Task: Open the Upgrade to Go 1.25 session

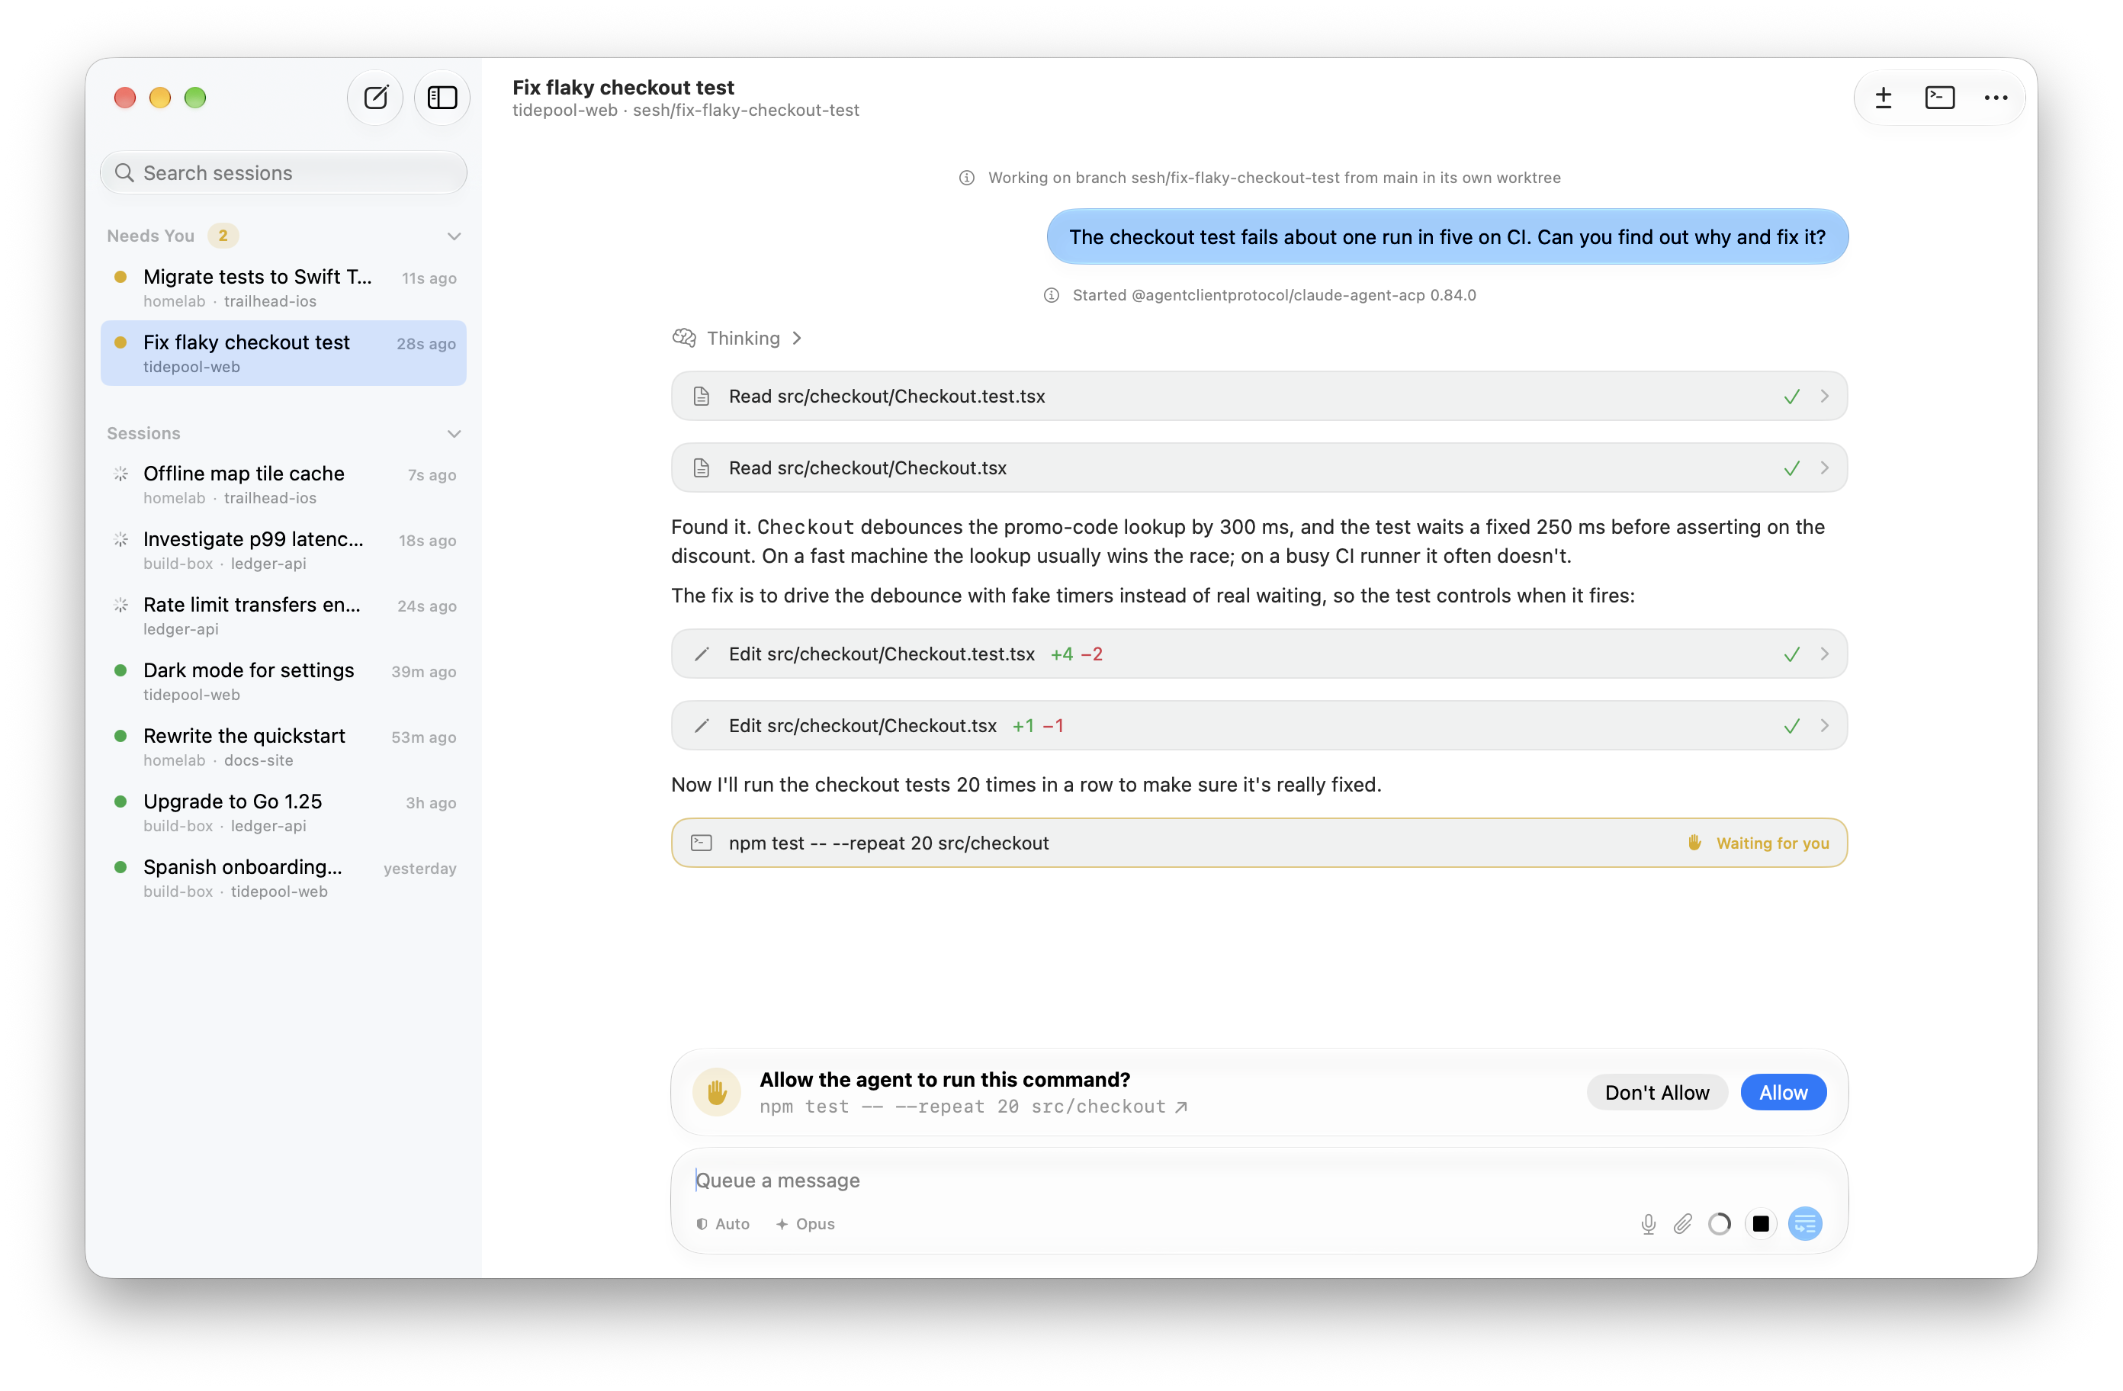Action: click(x=284, y=812)
